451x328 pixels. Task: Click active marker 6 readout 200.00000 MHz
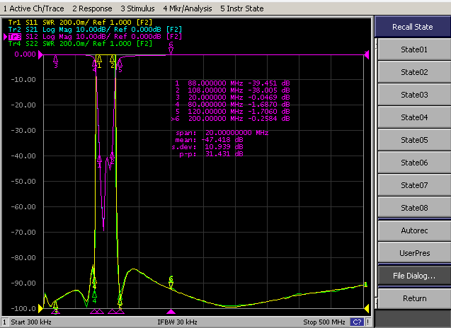tap(231, 119)
